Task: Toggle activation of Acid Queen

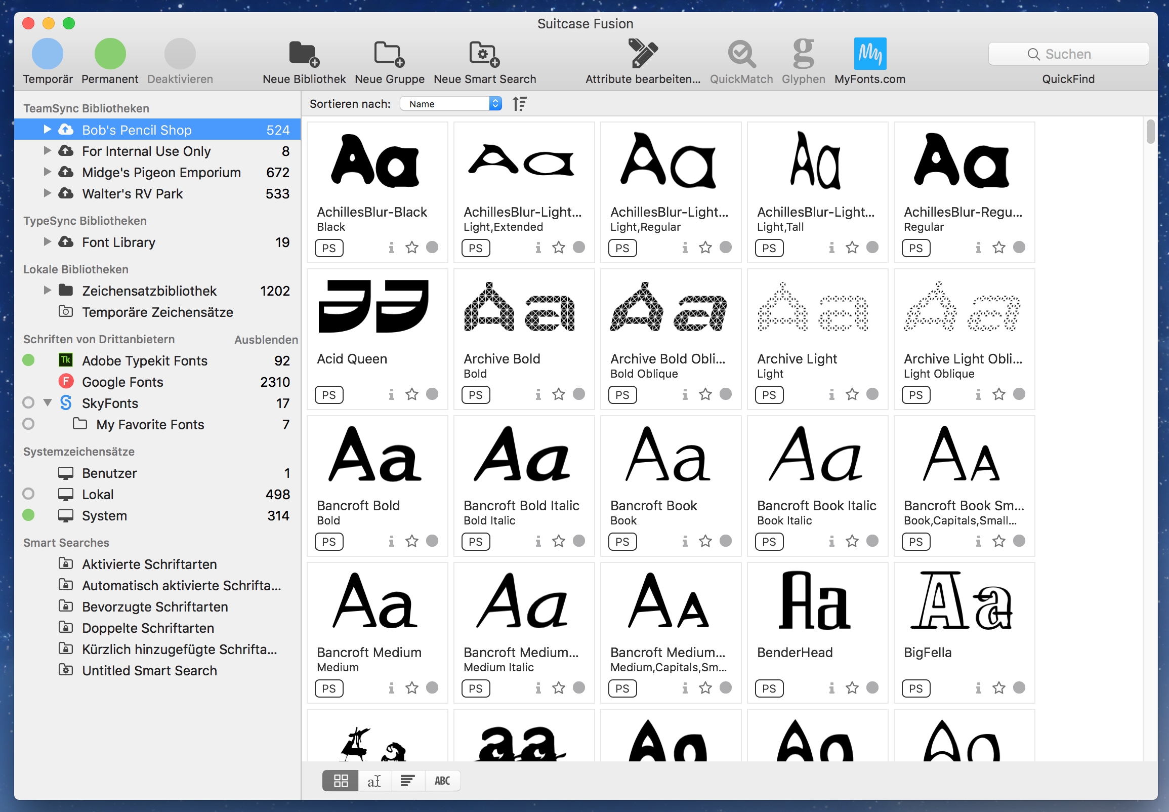Action: point(432,394)
